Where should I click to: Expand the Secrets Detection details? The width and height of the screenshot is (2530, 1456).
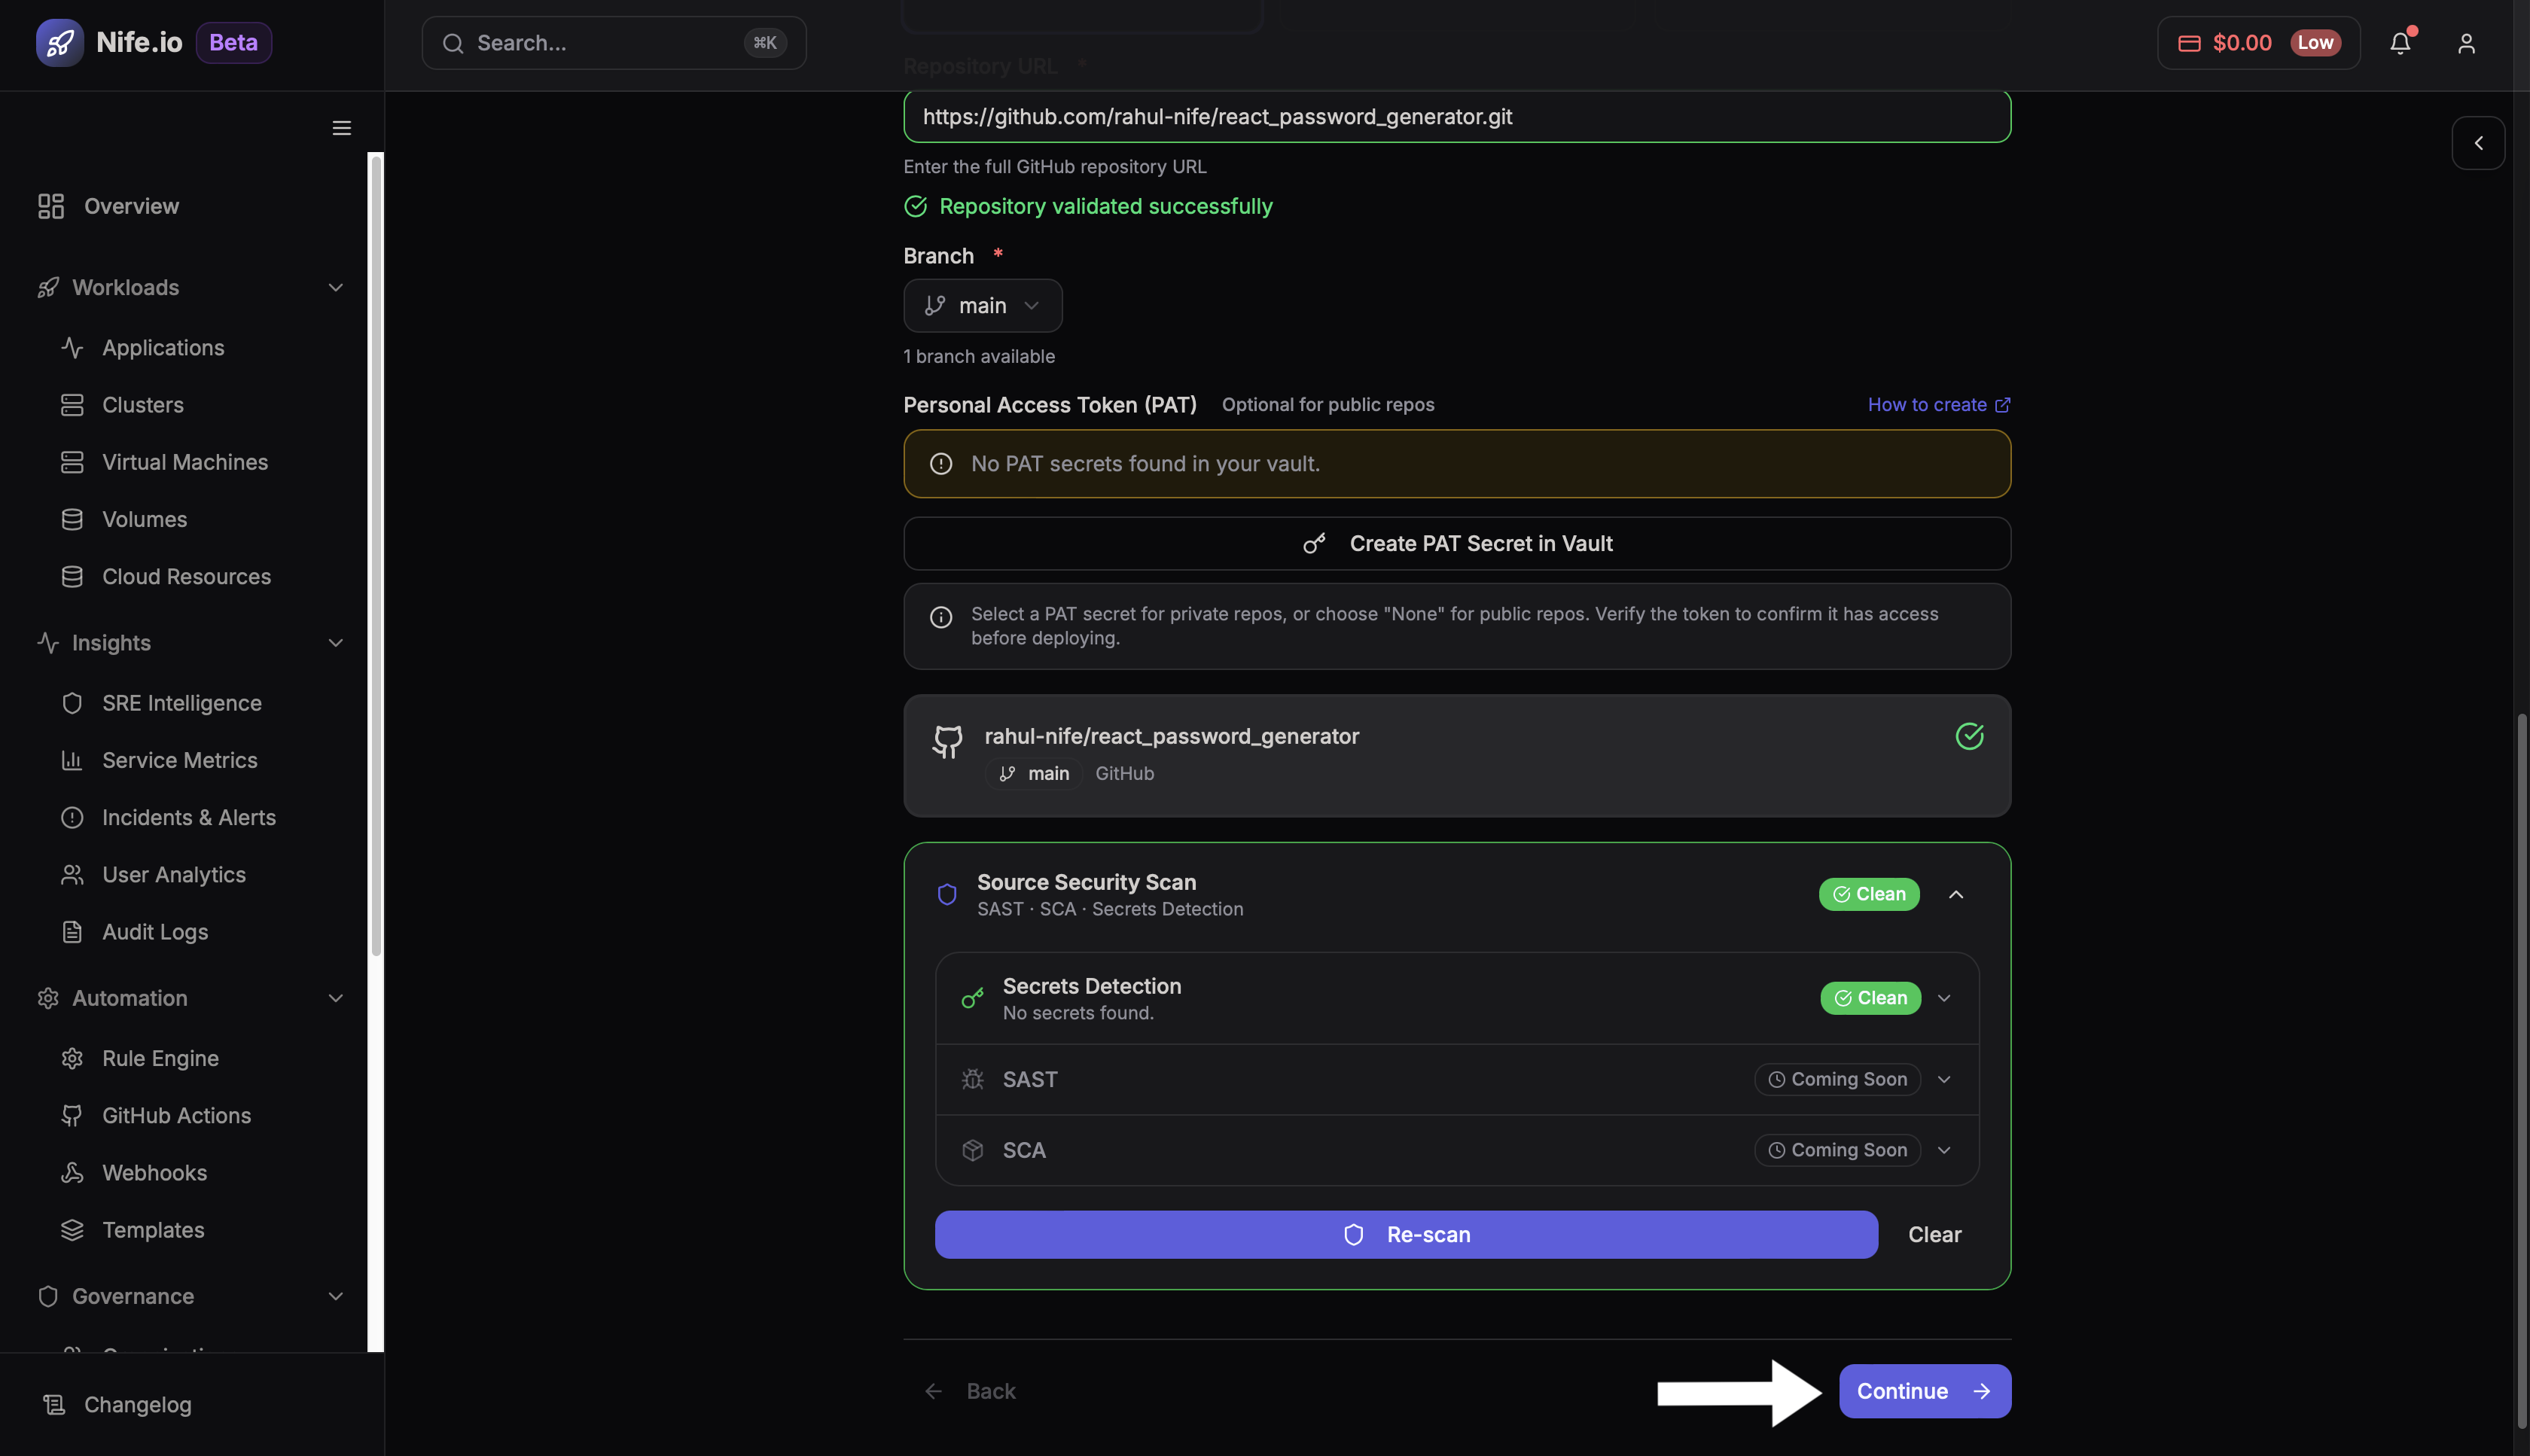1944,997
